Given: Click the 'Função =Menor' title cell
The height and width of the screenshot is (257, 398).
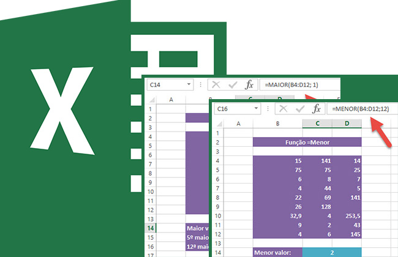Looking at the screenshot, I should (x=307, y=143).
